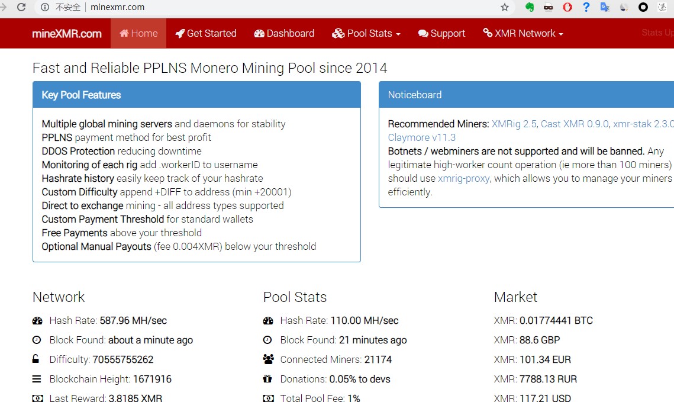Click the page heading about PPLNS Monero pool

209,68
